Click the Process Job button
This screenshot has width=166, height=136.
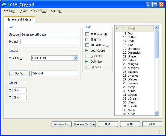pyautogui.click(x=61, y=124)
